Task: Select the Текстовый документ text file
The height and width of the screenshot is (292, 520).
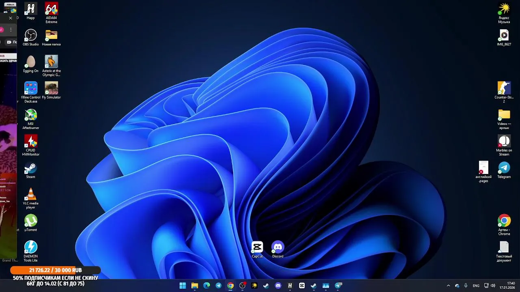Action: tap(504, 251)
